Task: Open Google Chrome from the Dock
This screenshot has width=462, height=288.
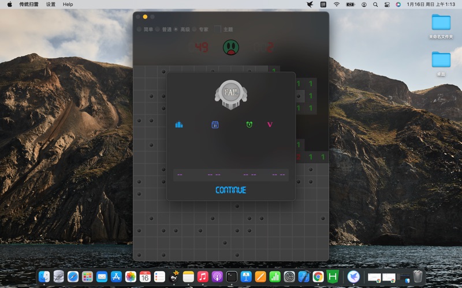Action: [318, 277]
